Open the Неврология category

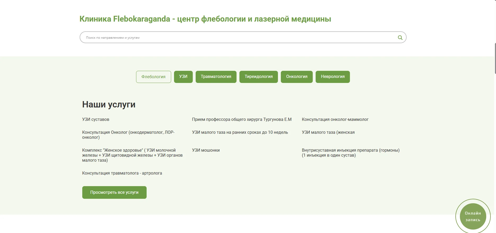[333, 77]
